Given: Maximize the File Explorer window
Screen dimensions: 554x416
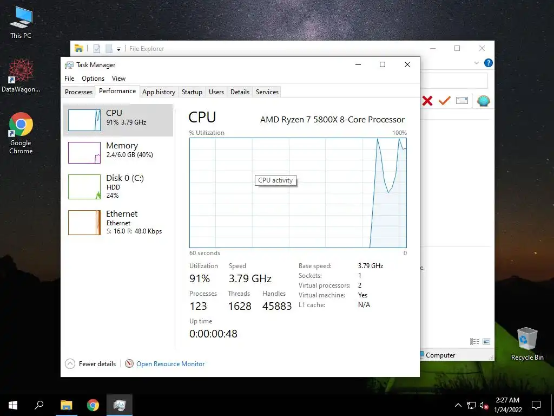Looking at the screenshot, I should [x=457, y=48].
